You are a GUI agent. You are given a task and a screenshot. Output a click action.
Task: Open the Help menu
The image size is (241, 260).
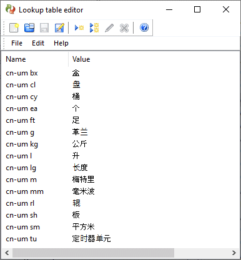point(61,43)
